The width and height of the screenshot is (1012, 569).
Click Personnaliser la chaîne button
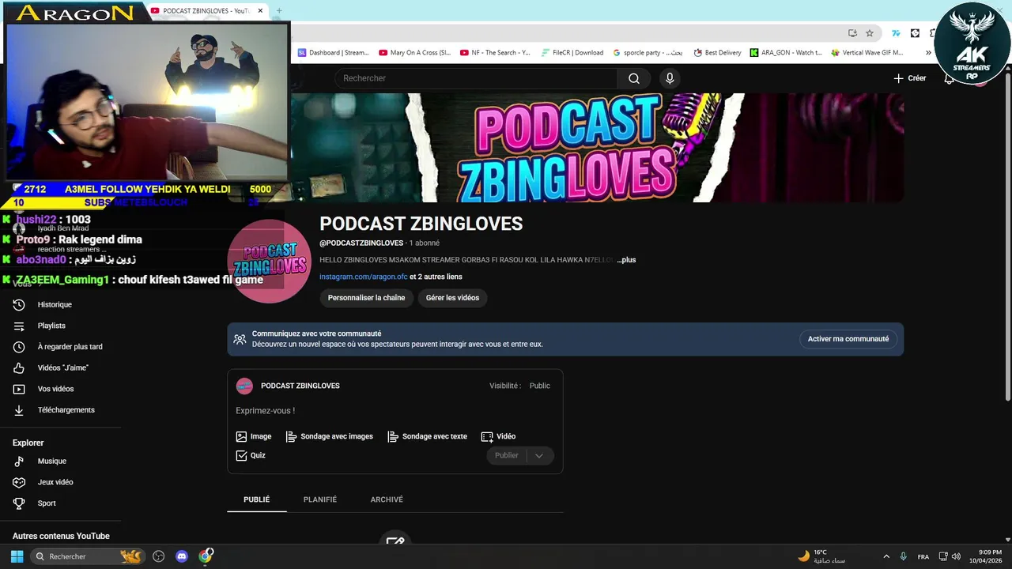pyautogui.click(x=366, y=298)
